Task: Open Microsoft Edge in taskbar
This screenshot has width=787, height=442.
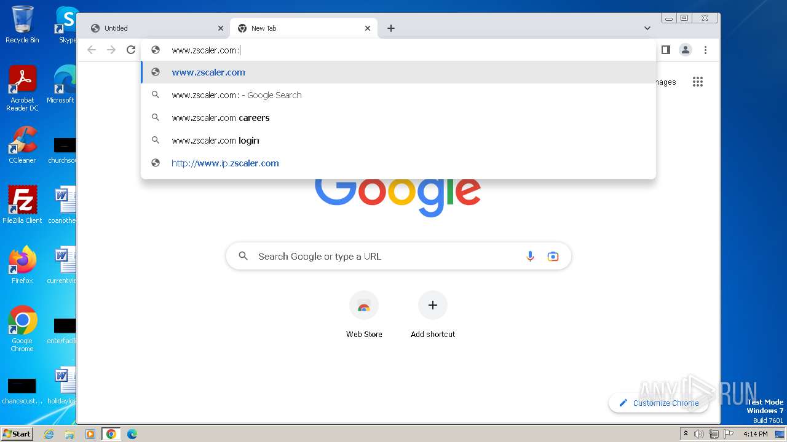Action: tap(132, 434)
